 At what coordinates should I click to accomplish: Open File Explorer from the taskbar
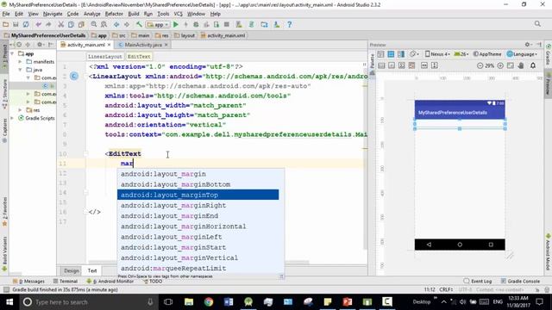click(189, 302)
